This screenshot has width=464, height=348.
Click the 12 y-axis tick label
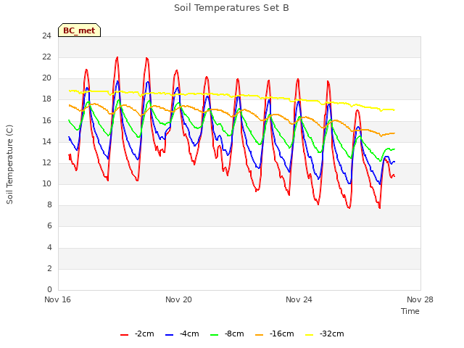coord(46,162)
